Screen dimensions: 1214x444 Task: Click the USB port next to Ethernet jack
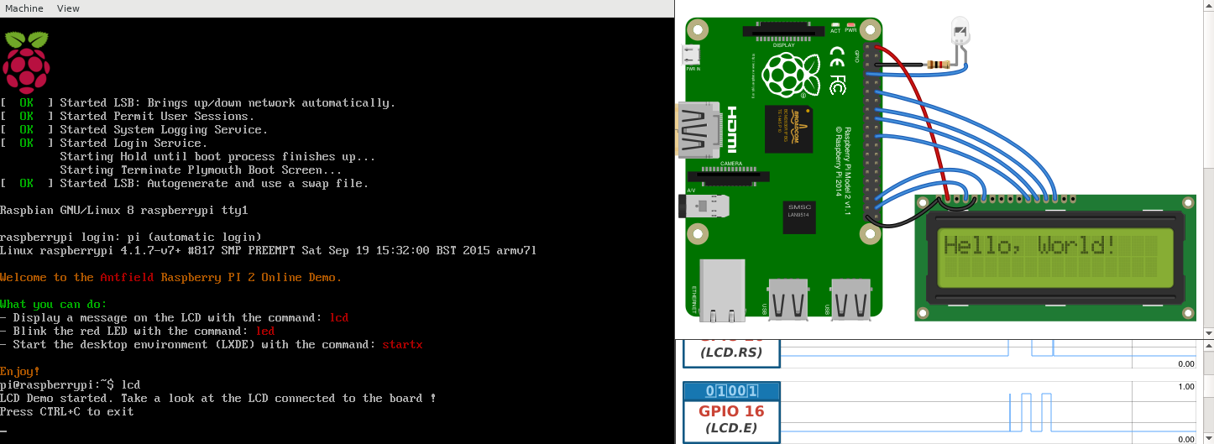788,300
